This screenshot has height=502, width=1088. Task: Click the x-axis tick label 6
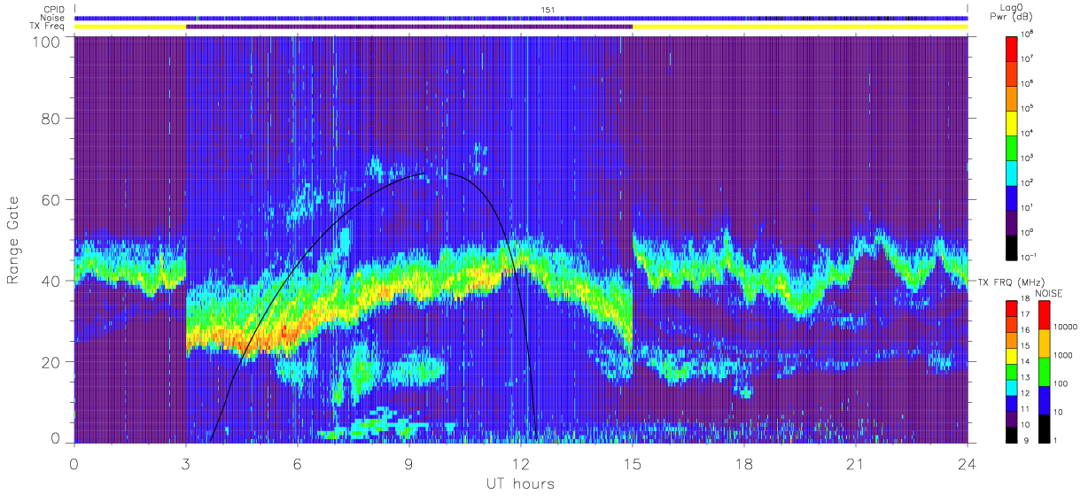pyautogui.click(x=297, y=462)
